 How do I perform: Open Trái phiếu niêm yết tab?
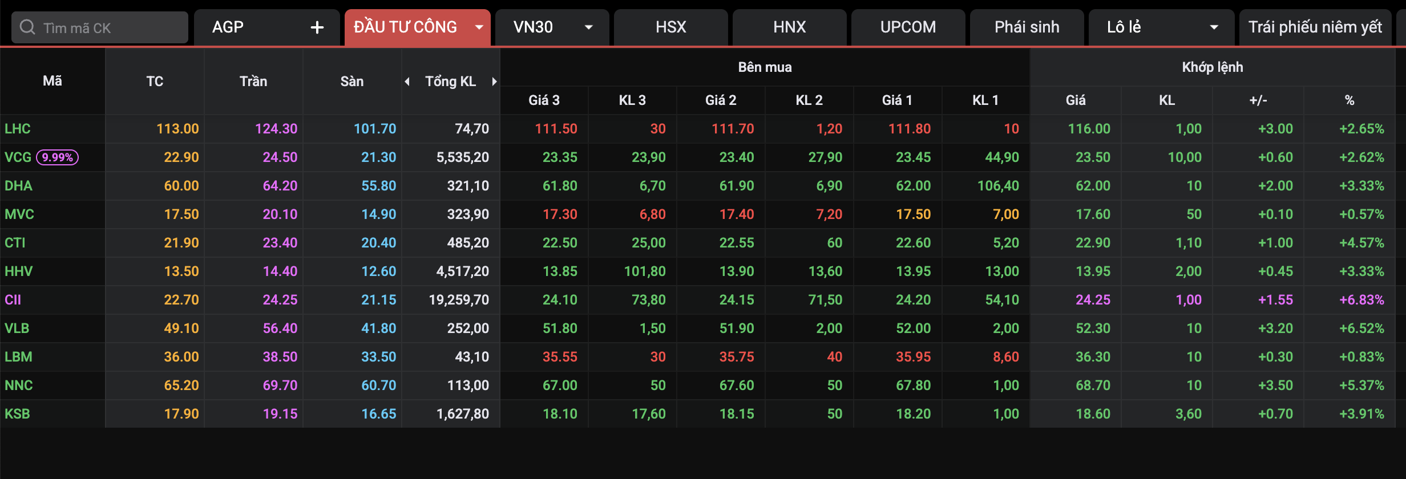tap(1315, 27)
